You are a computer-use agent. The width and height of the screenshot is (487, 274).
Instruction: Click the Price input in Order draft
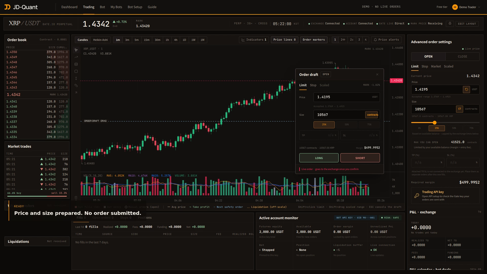tap(346, 97)
